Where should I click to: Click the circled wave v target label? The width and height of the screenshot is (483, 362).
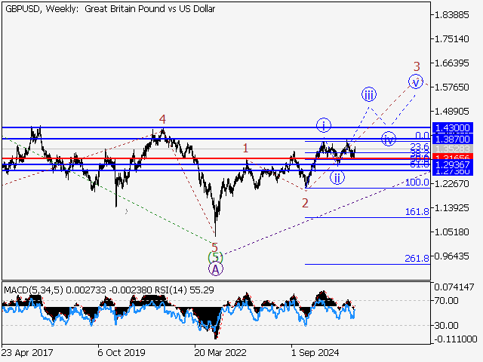415,81
